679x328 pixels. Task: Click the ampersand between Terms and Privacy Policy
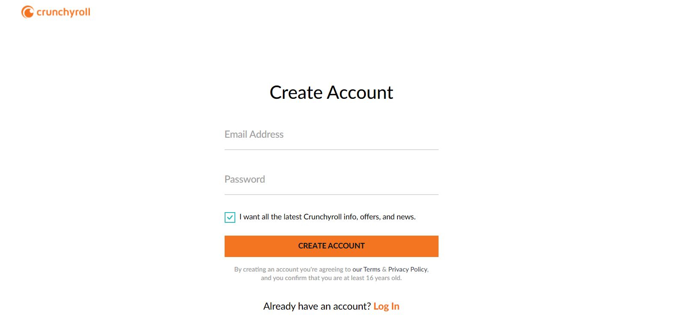point(384,269)
